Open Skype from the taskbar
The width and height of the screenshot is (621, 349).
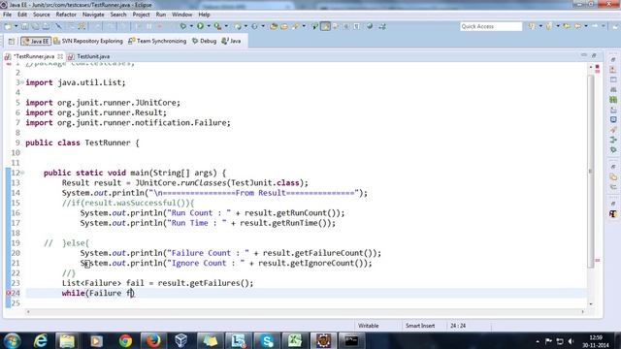pos(267,340)
